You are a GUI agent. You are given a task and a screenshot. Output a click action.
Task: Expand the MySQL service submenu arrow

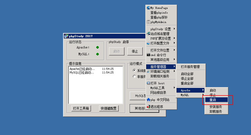(x=203, y=95)
